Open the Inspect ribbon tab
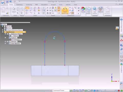123x92 pixels. coord(53,5)
